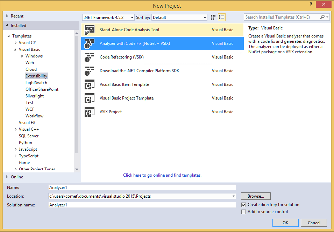
Task: Select Download the .NET Compiler Platform SDK
Action: (x=139, y=71)
